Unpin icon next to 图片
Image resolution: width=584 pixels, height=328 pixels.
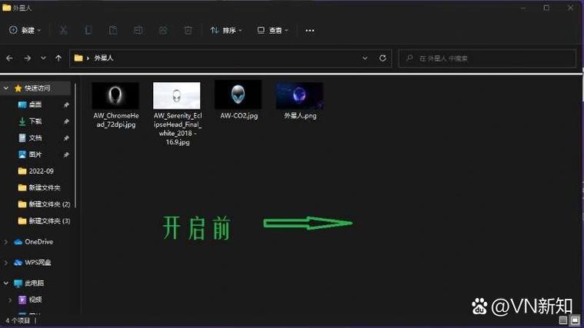pyautogui.click(x=66, y=154)
